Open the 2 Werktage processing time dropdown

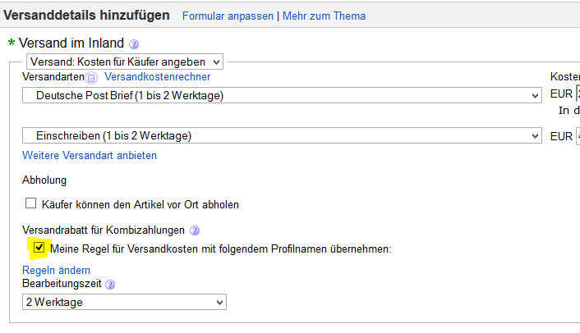(124, 302)
